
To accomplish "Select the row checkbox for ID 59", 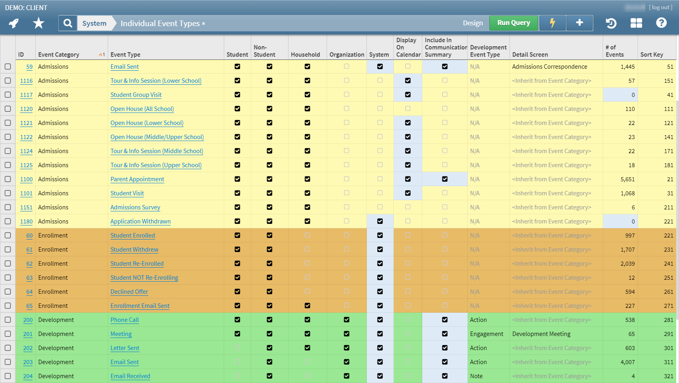I will (x=8, y=67).
